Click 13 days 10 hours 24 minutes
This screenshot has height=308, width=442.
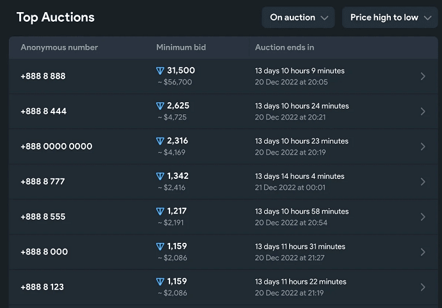302,106
